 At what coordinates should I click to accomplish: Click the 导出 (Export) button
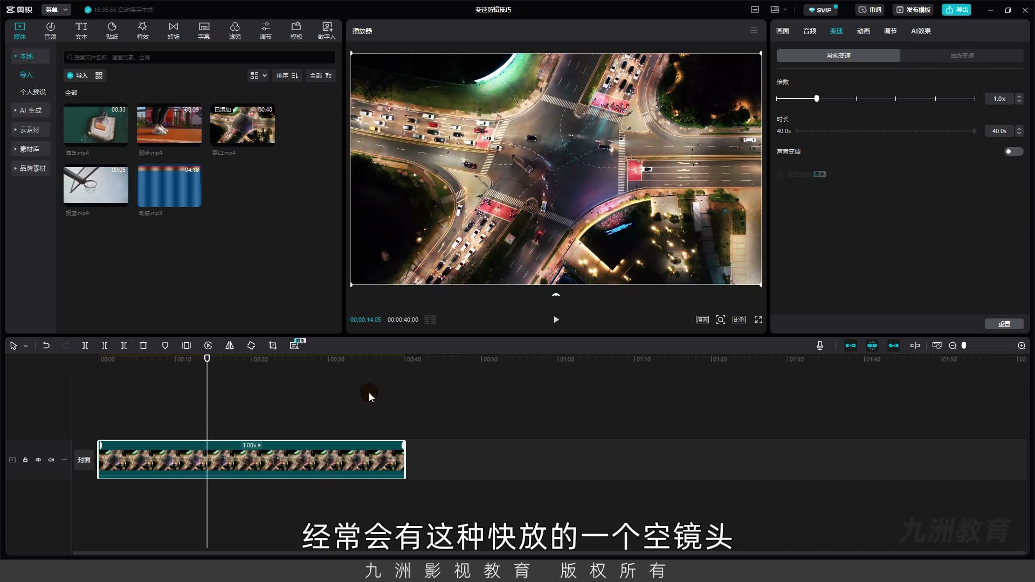click(957, 10)
